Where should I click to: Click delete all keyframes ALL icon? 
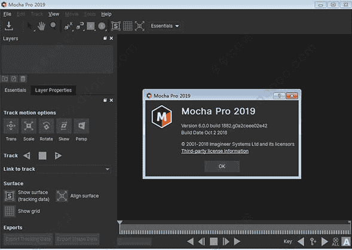335,242
